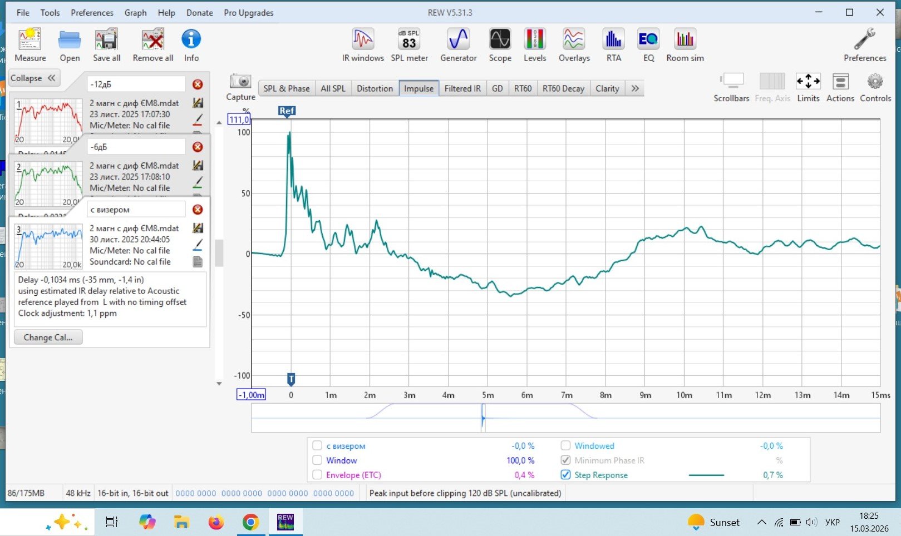The width and height of the screenshot is (901, 536).
Task: Open the File menu
Action: pos(23,13)
